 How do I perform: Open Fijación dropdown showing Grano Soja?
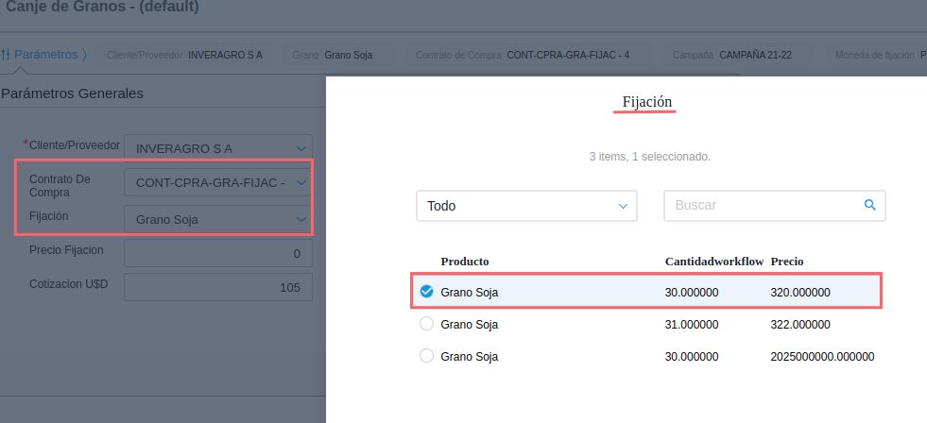[300, 220]
